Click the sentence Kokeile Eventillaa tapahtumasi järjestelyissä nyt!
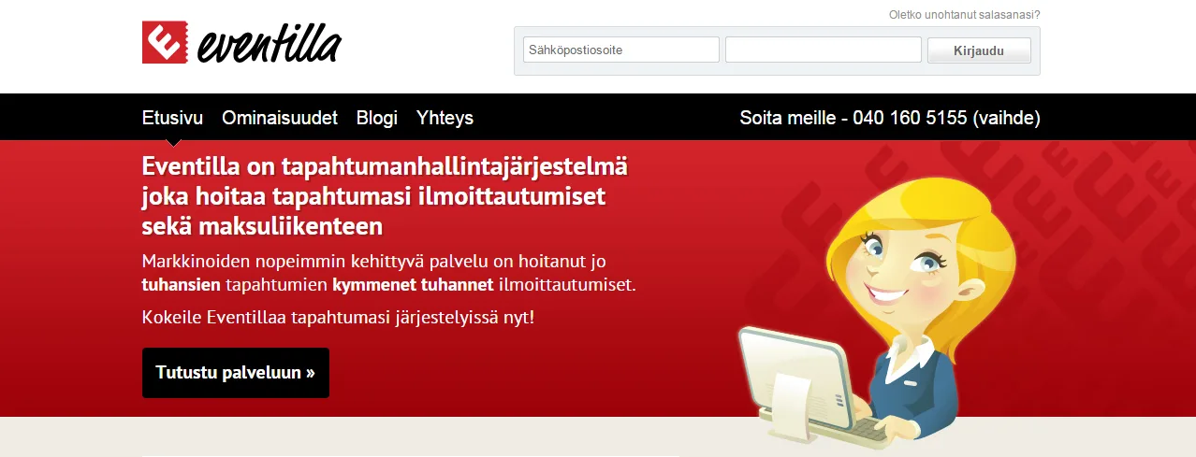 click(x=339, y=317)
